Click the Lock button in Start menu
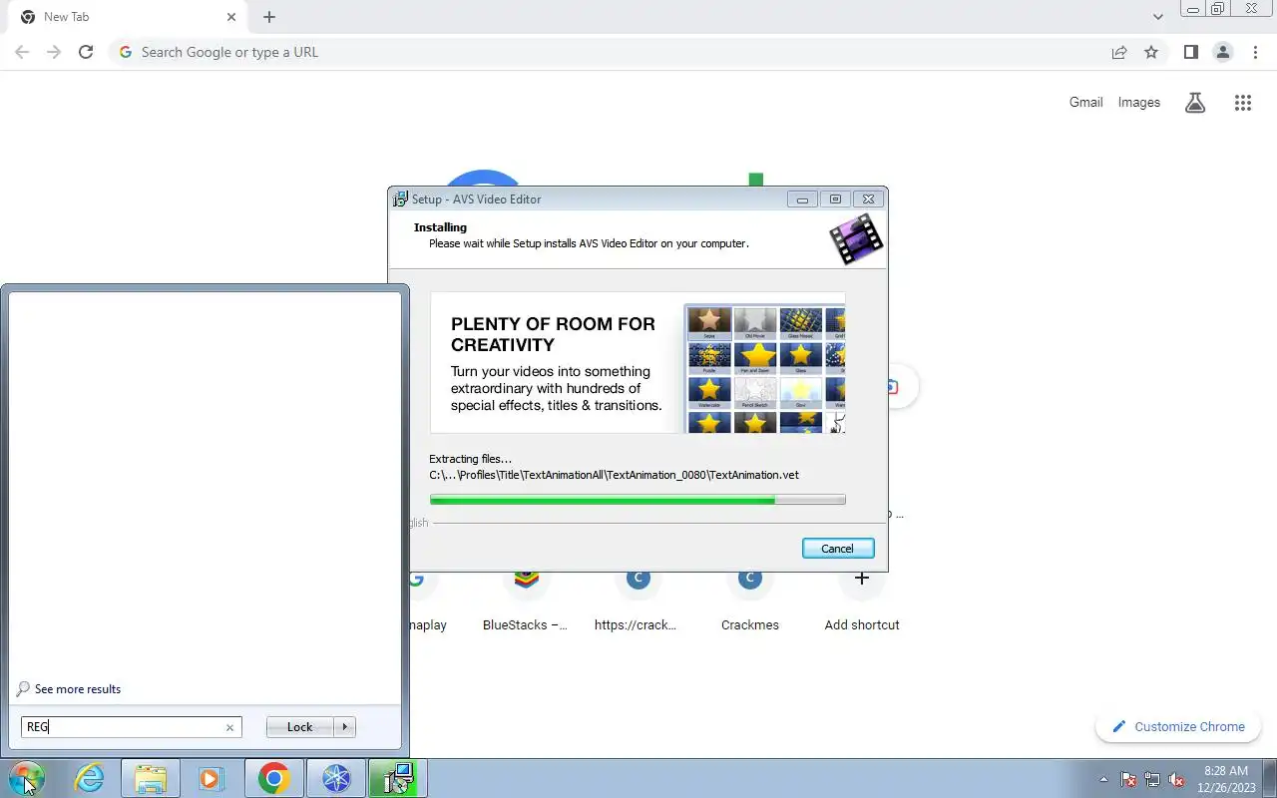 [299, 727]
